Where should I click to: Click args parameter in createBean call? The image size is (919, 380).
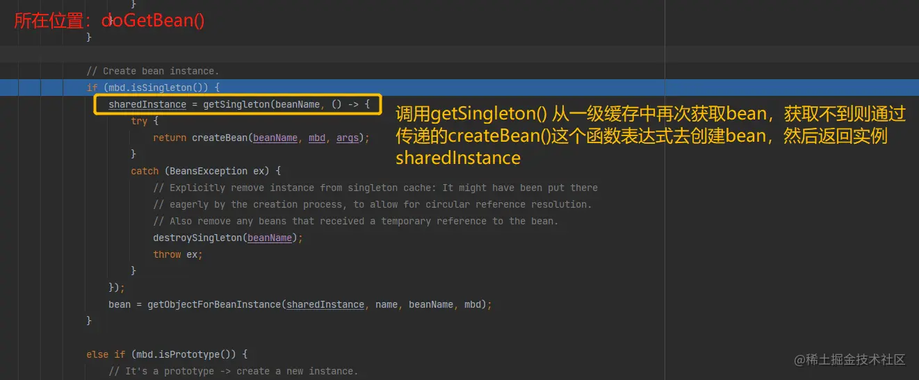click(x=348, y=138)
